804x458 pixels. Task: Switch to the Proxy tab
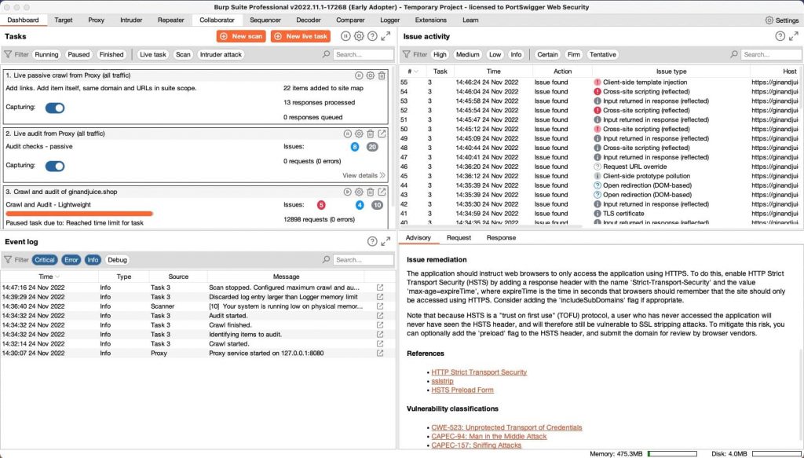[x=96, y=20]
